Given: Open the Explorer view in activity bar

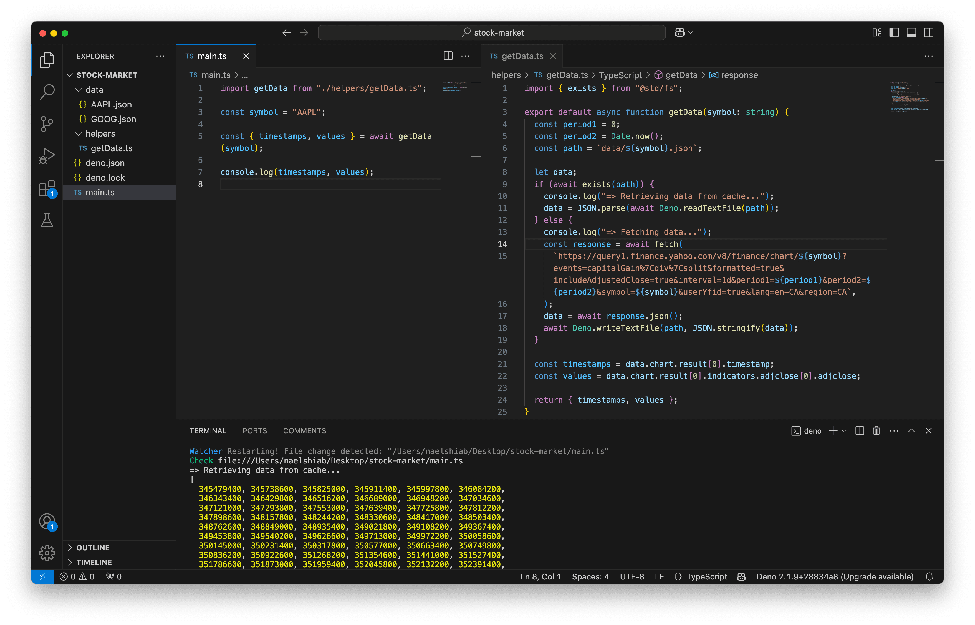Looking at the screenshot, I should [x=47, y=60].
